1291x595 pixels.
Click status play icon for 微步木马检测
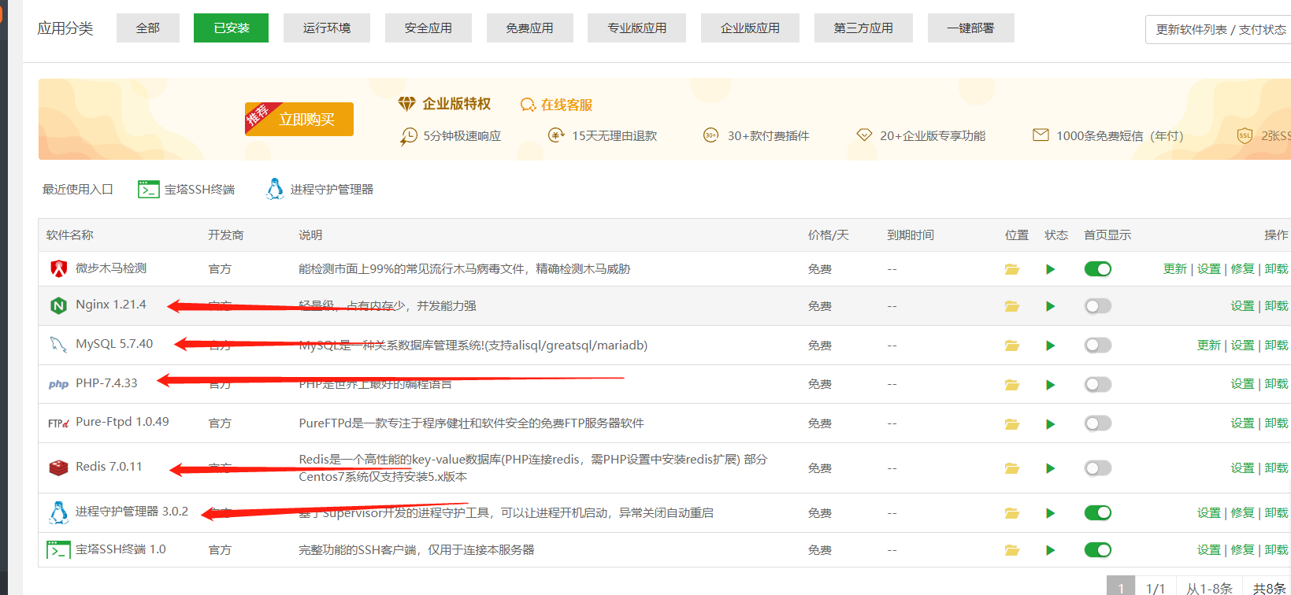pos(1050,269)
